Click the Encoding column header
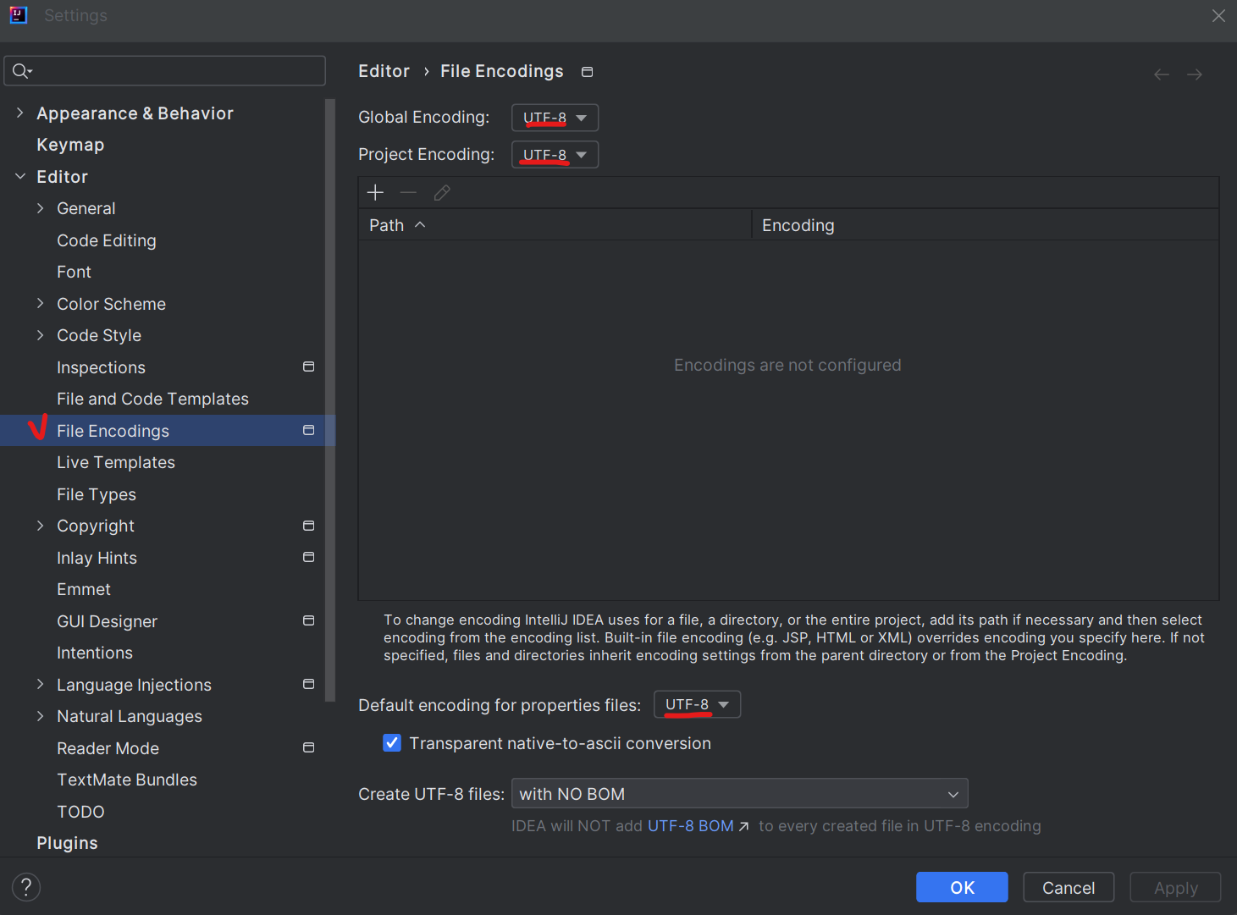The height and width of the screenshot is (915, 1237). click(986, 225)
